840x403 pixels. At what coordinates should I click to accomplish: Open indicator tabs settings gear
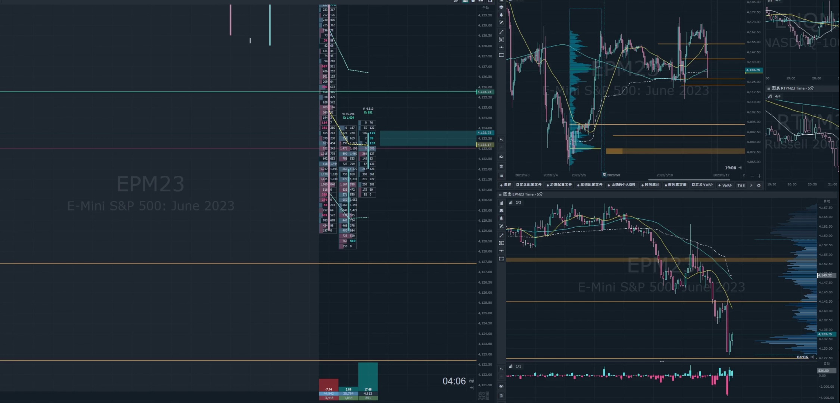pos(759,185)
